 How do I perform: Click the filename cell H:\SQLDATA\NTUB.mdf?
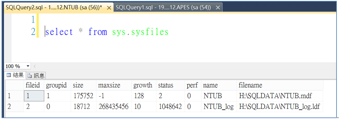(280, 96)
